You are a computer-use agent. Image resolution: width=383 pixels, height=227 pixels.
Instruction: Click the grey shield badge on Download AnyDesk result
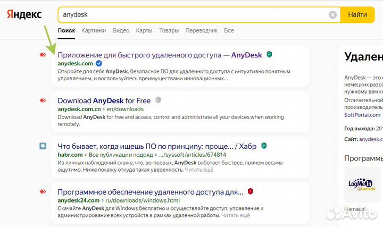(158, 100)
